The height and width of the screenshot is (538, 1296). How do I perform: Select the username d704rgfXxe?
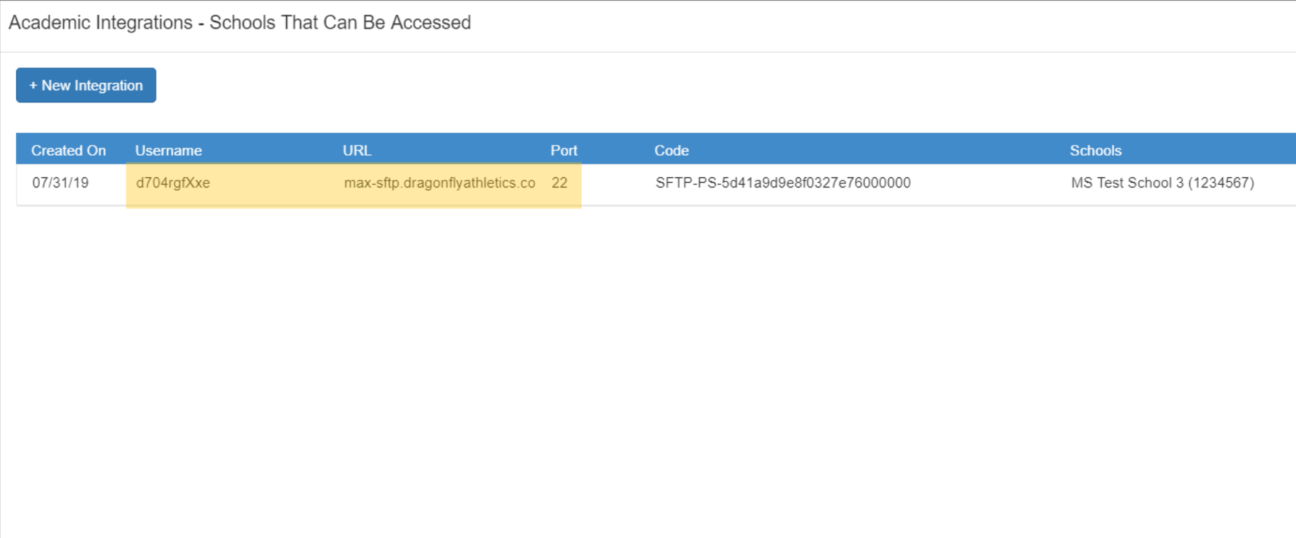[x=173, y=183]
